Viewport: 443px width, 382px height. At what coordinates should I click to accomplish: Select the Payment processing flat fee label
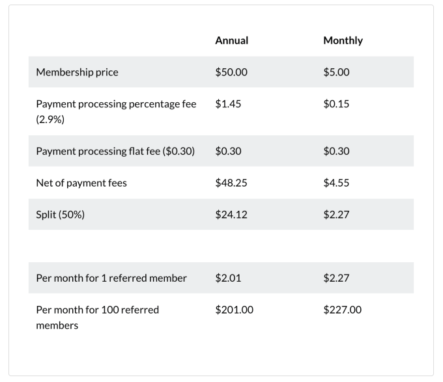click(115, 151)
